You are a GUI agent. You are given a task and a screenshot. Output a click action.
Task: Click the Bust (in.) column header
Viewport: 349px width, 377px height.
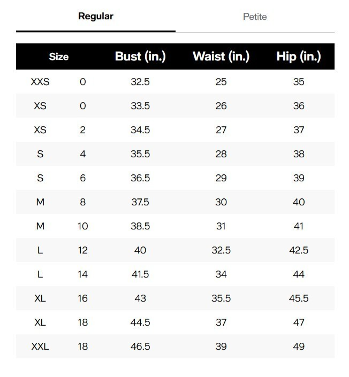pos(140,57)
